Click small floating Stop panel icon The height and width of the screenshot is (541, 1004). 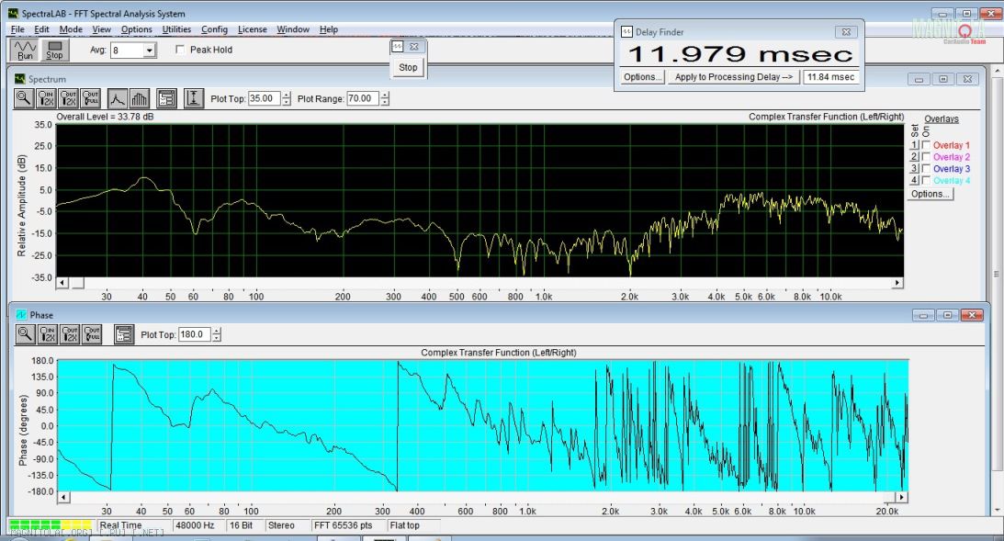click(397, 46)
